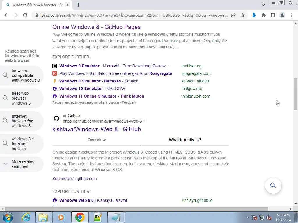This screenshot has height=223, width=298.
Task: Reload the Bing search page
Action: coord(25,15)
